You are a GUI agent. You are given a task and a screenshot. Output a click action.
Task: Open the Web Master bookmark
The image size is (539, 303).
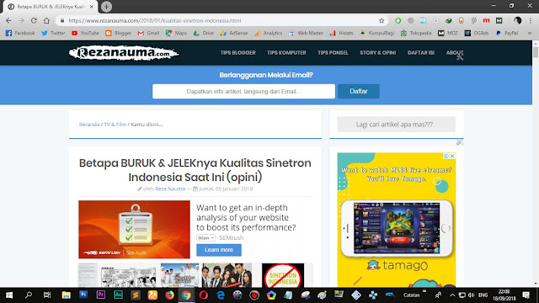pyautogui.click(x=306, y=33)
